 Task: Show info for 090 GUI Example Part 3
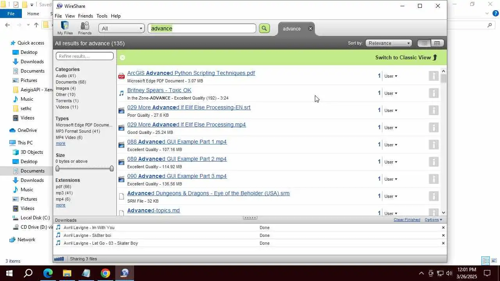pyautogui.click(x=434, y=179)
